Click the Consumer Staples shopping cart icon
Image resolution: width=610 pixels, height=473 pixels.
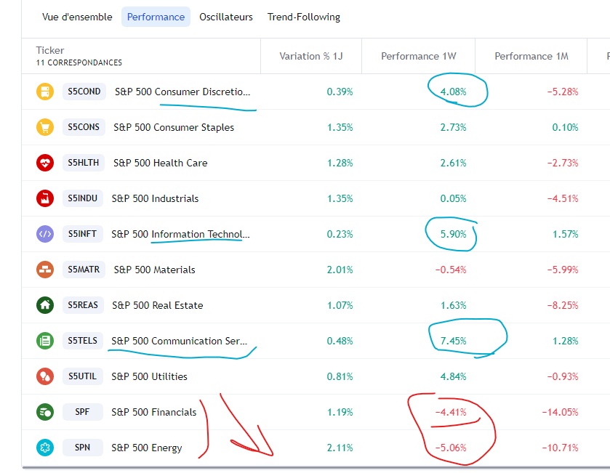(x=45, y=127)
